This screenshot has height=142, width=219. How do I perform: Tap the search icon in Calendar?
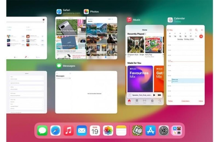(196, 30)
